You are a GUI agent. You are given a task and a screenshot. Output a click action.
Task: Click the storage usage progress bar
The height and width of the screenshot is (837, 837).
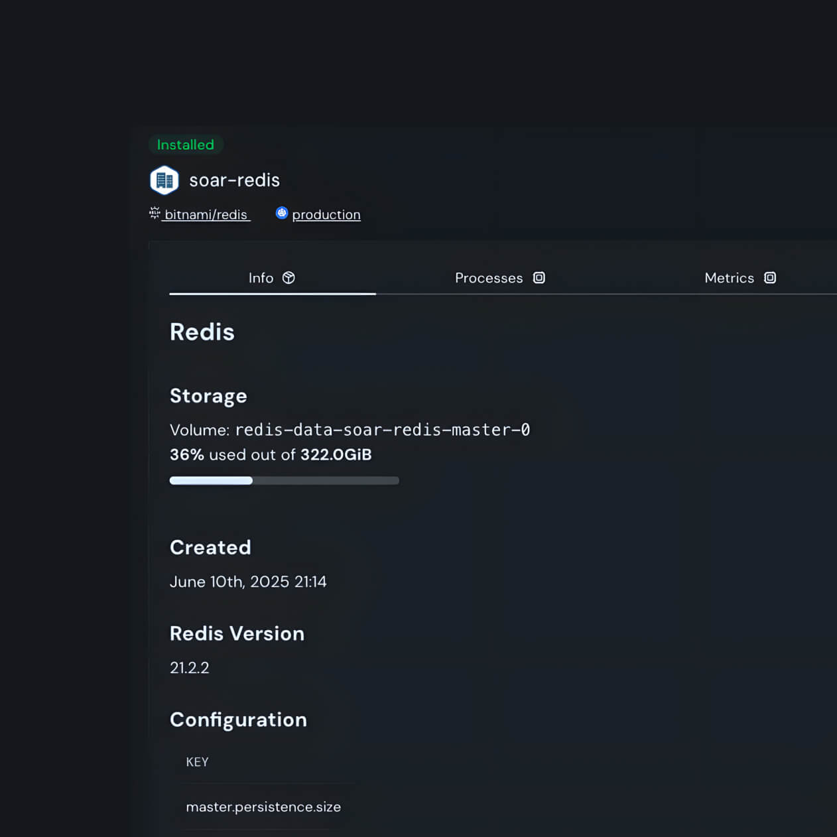285,480
